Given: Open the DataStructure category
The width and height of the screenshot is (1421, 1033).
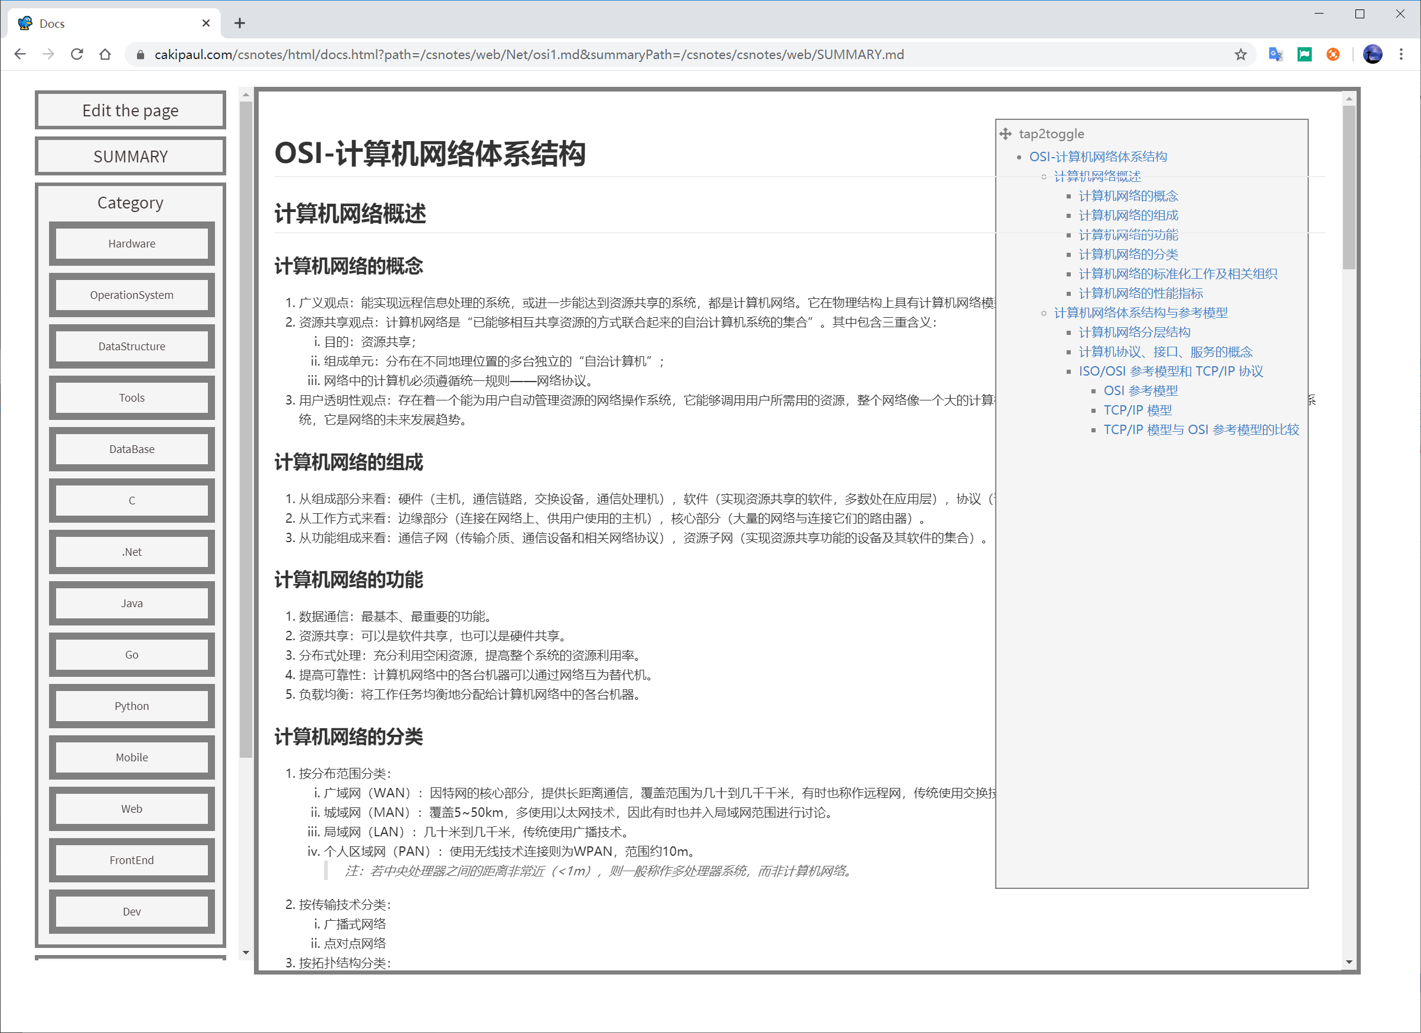Looking at the screenshot, I should (132, 347).
